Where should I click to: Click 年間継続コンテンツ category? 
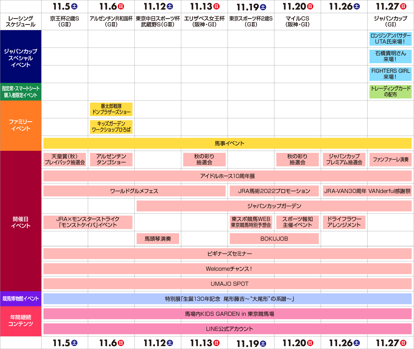click(21, 321)
